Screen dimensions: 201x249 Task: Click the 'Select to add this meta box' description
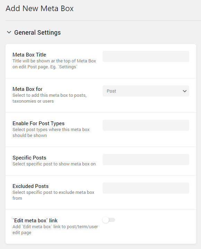tap(50, 98)
